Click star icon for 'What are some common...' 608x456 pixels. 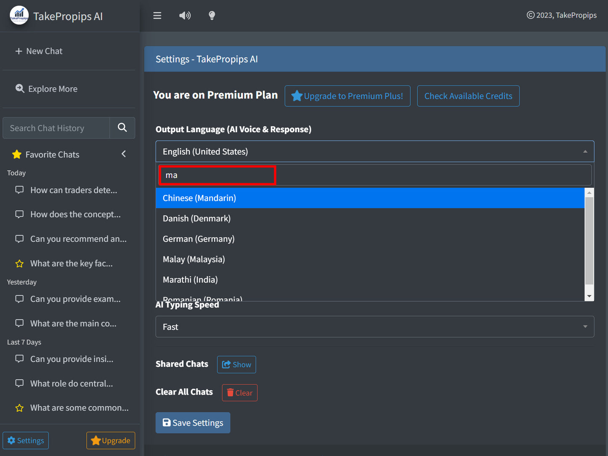tap(19, 408)
